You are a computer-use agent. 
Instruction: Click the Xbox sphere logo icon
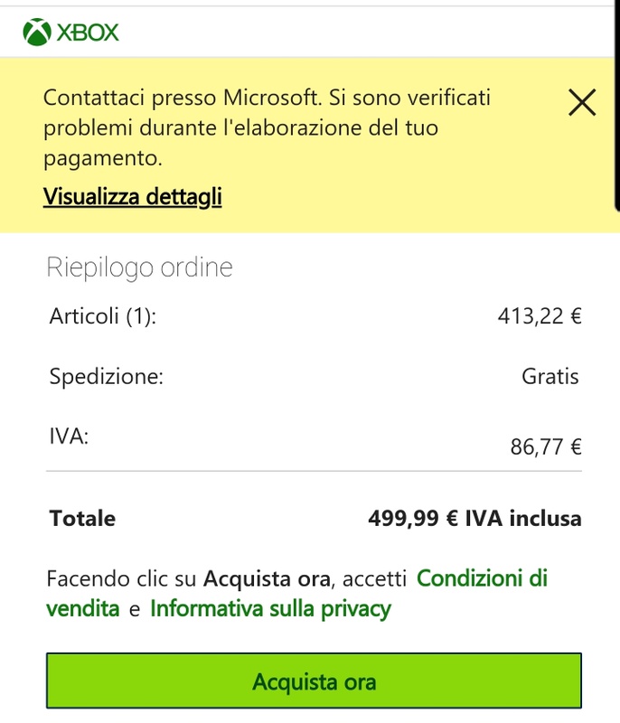click(x=38, y=33)
